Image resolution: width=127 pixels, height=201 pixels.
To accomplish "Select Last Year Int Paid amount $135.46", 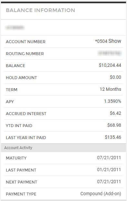I will (x=113, y=137).
